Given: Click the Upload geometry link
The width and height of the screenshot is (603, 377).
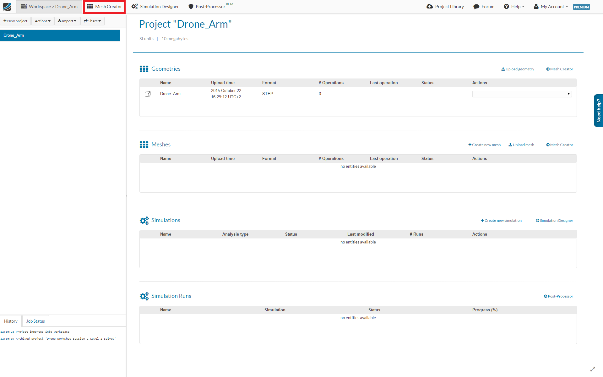Looking at the screenshot, I should pyautogui.click(x=518, y=69).
